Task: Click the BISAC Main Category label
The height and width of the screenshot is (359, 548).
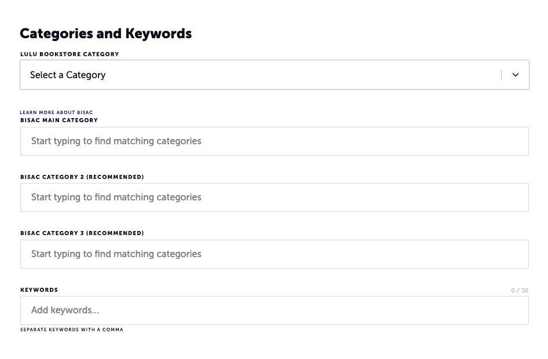Action: click(59, 120)
